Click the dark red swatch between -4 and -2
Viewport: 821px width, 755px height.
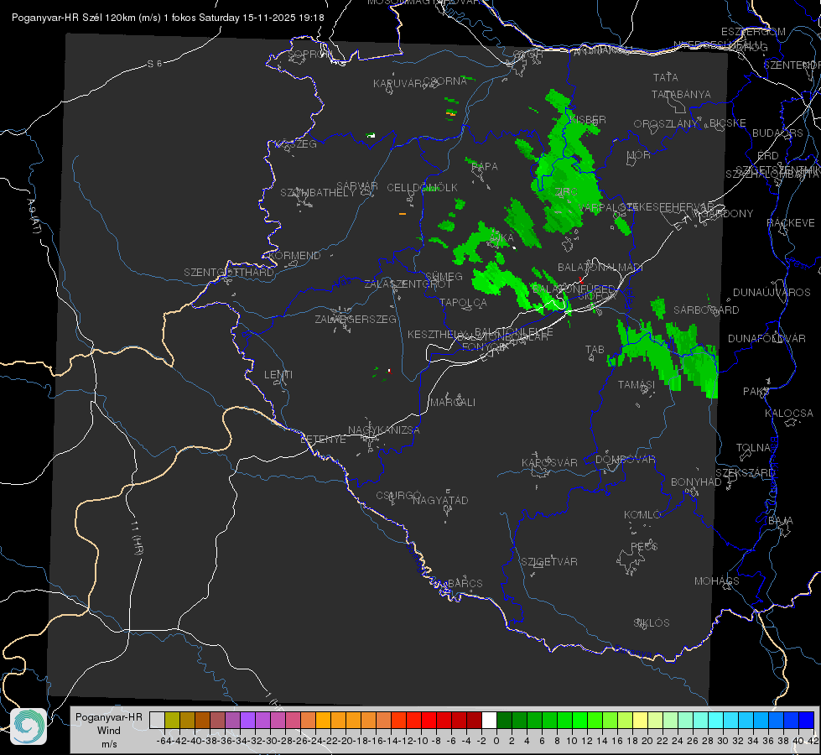pos(474,721)
